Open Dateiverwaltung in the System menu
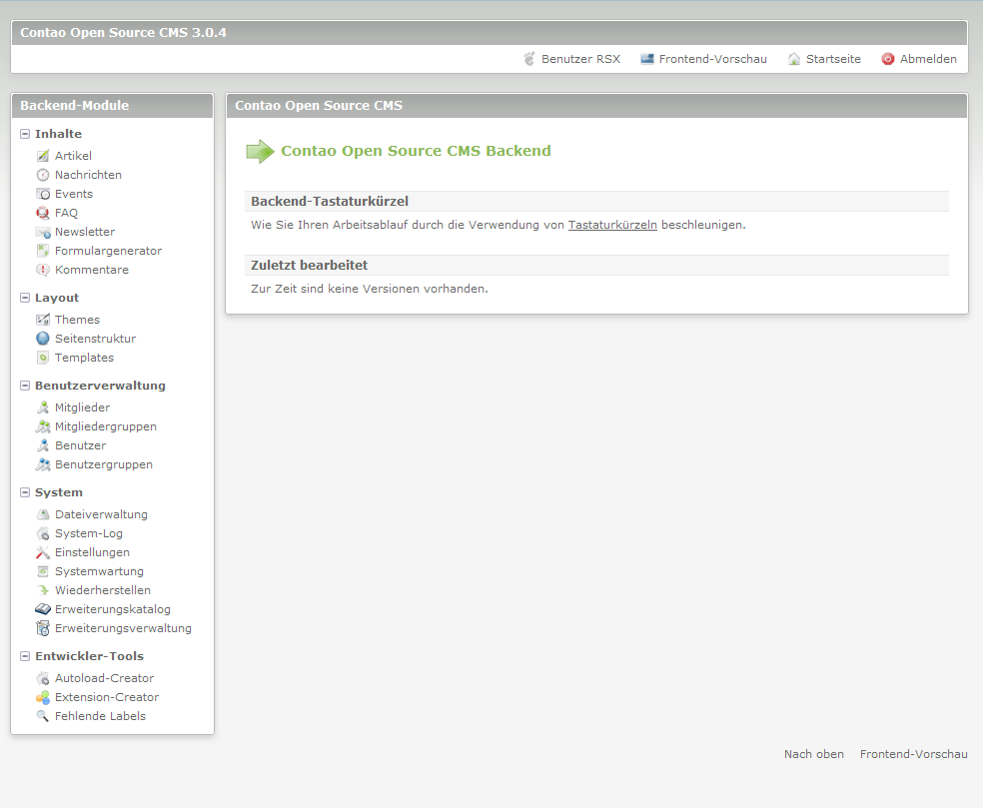 click(x=101, y=514)
